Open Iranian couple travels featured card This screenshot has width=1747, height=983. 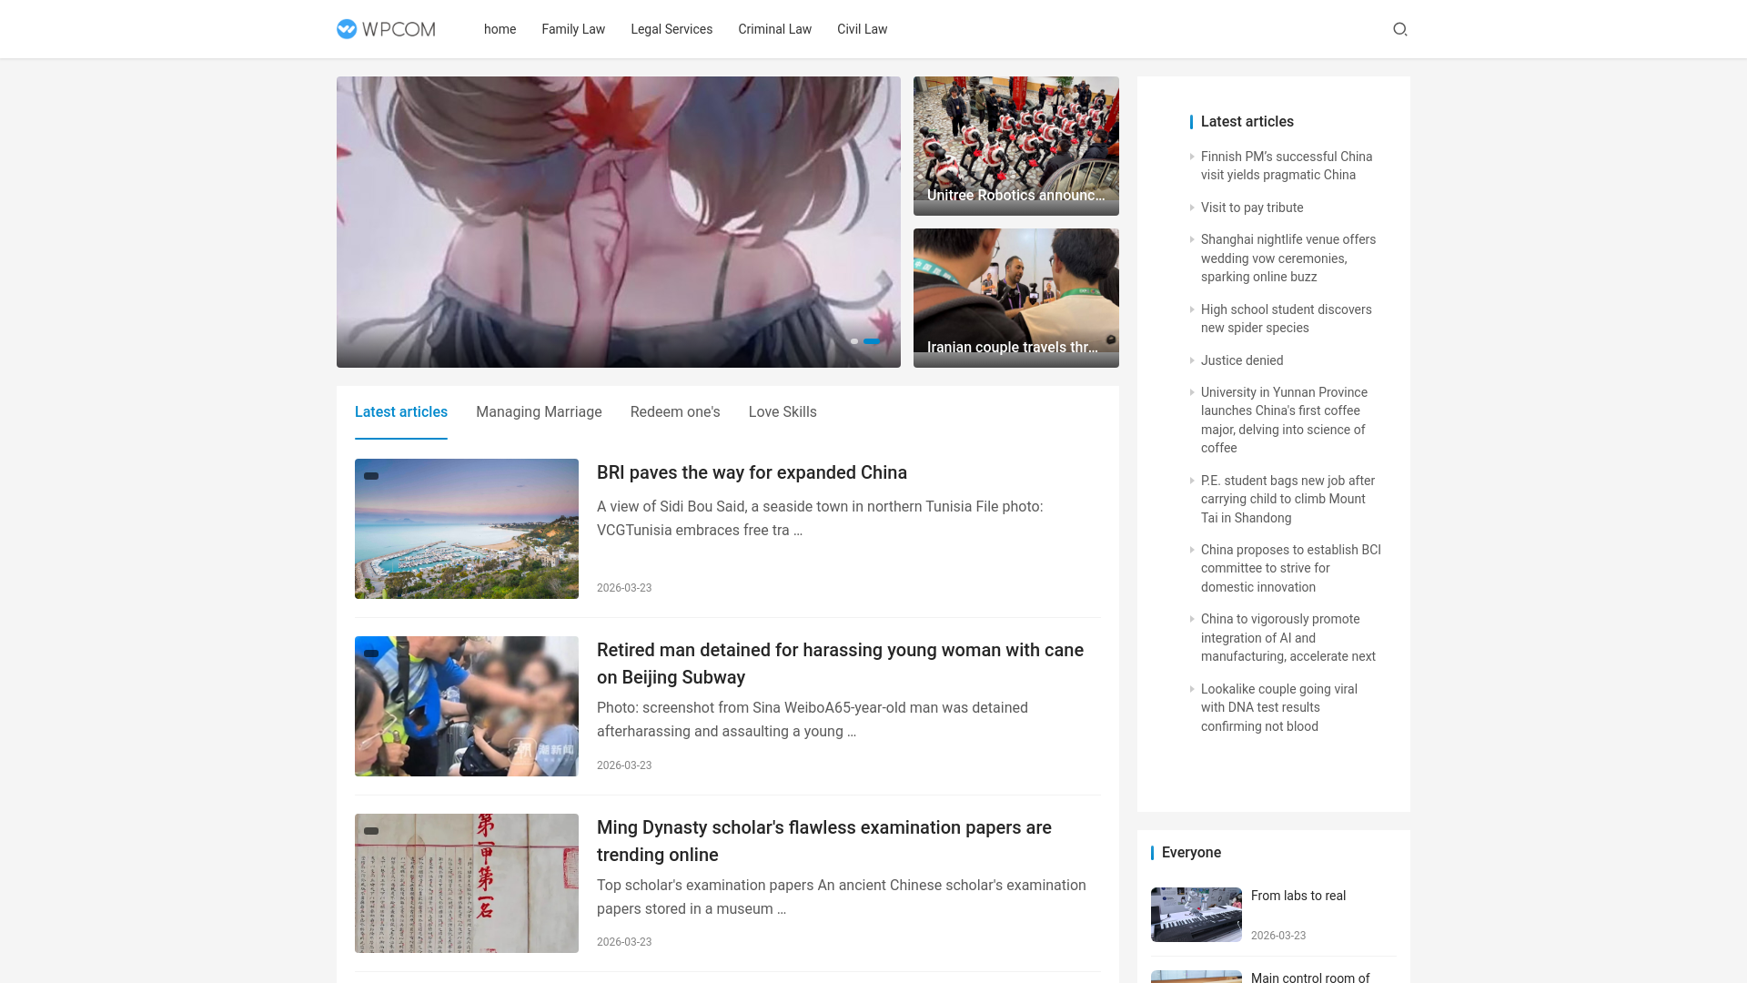tap(1016, 298)
